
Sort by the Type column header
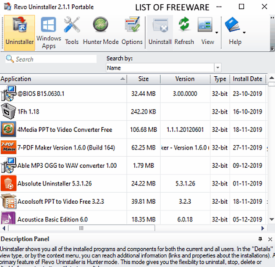pyautogui.click(x=220, y=79)
